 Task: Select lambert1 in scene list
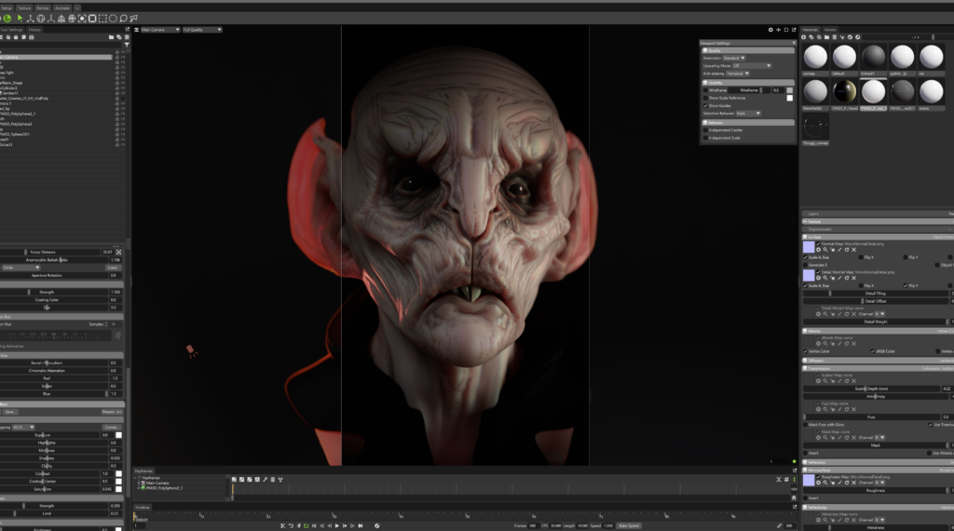(9, 93)
